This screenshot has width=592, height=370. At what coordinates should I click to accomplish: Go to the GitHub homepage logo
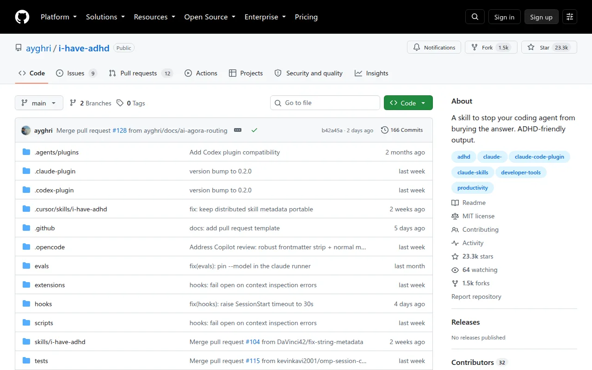tap(22, 17)
